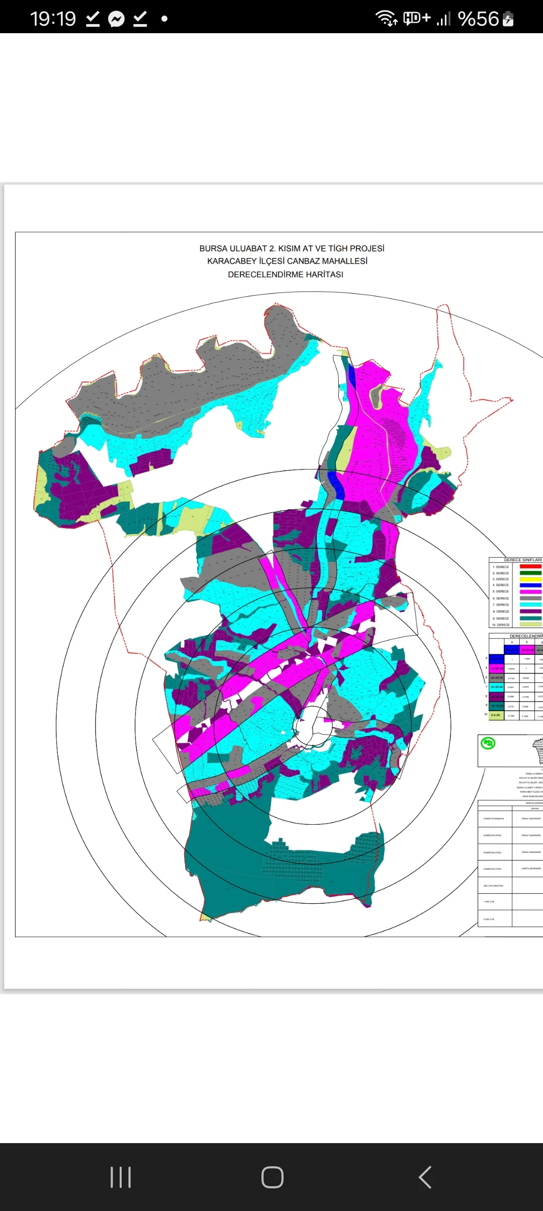
Task: Tap the battery charging icon
Action: pos(508,19)
